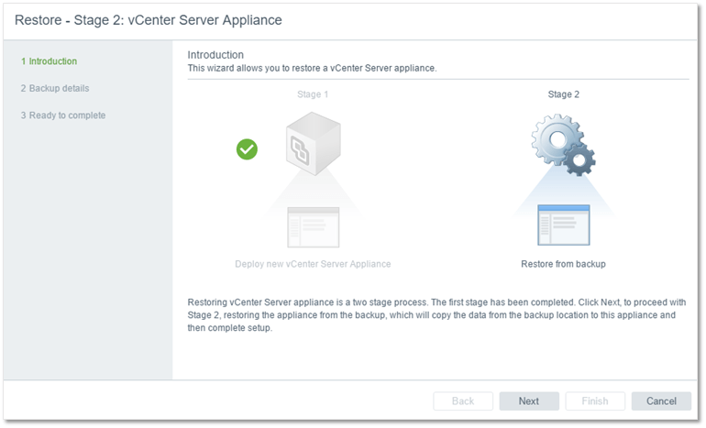Image resolution: width=706 pixels, height=428 pixels.
Task: Click the Stage 1 label
Action: (313, 94)
